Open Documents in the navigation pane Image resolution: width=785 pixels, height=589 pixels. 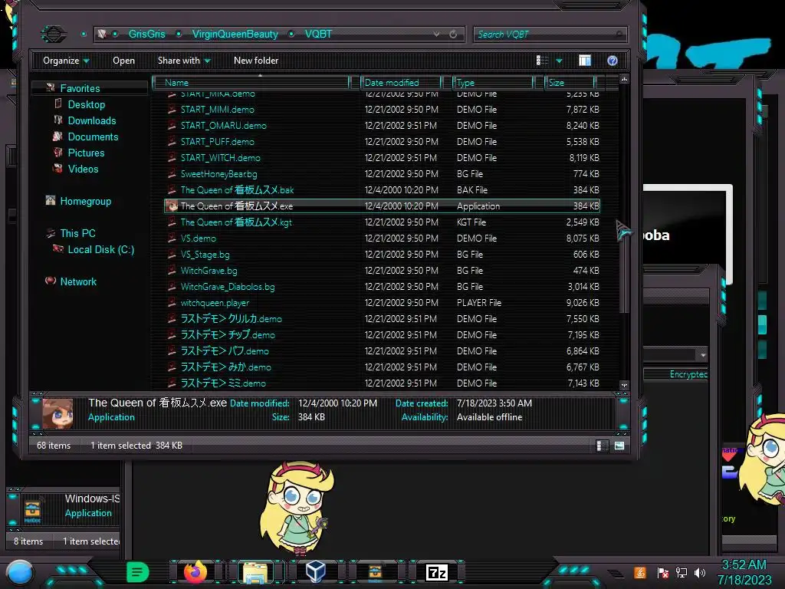93,137
